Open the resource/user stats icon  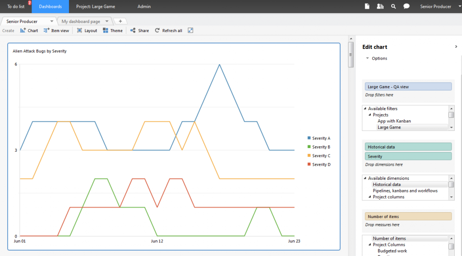(380, 6)
